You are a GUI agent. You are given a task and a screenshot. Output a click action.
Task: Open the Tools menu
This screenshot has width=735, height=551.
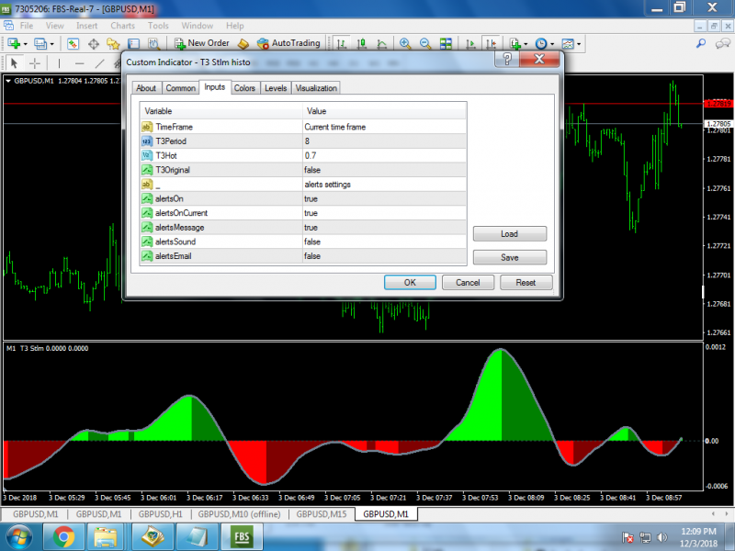click(x=158, y=26)
